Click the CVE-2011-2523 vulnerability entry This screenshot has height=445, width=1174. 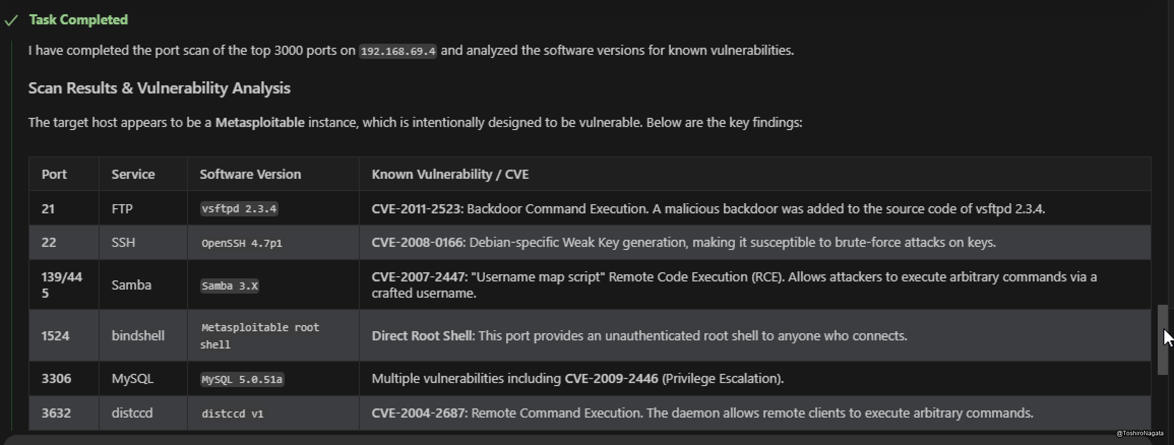point(417,209)
